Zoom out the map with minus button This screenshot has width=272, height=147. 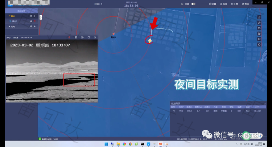[41, 19]
